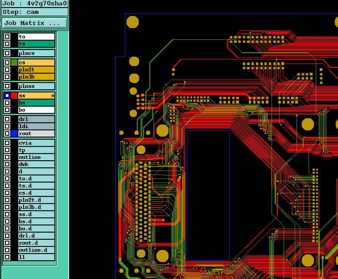Toggle the ldi layer checkbox
Image resolution: width=338 pixels, height=279 pixels.
[x=7, y=126]
